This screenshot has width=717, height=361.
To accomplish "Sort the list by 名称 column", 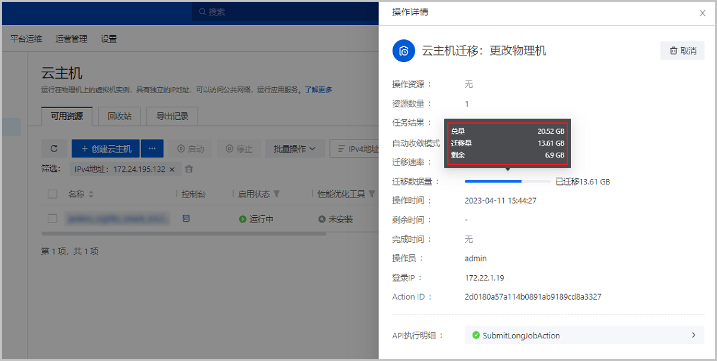I will pos(91,195).
